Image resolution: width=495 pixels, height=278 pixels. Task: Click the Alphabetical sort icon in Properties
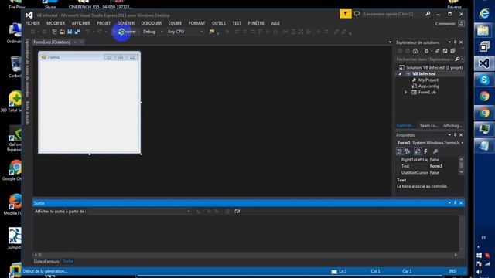(408, 151)
